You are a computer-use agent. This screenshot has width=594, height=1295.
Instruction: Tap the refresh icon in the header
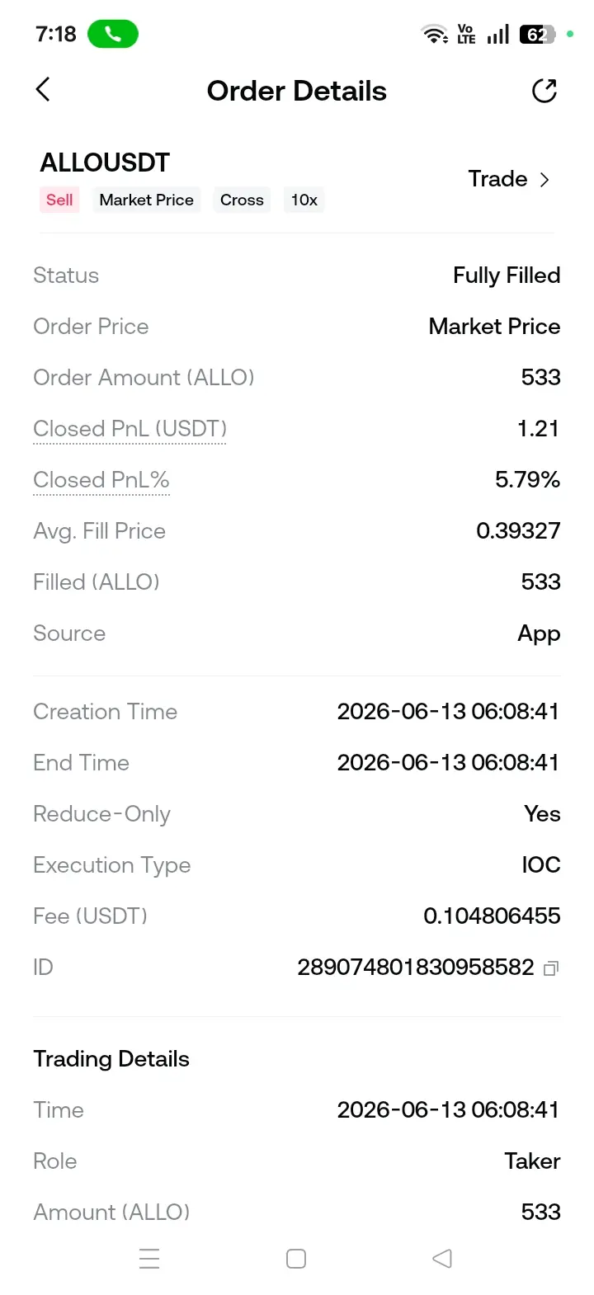(544, 91)
